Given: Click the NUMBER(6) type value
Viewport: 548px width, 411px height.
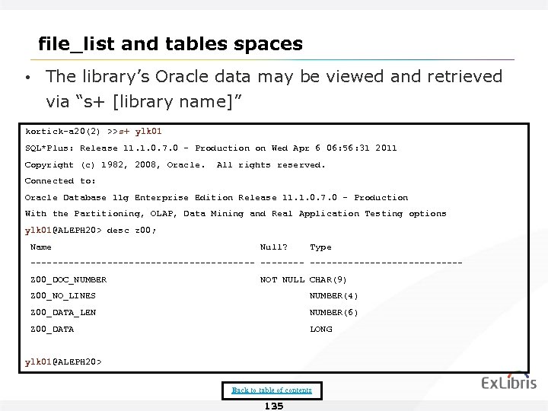Looking at the screenshot, I should pyautogui.click(x=333, y=313).
